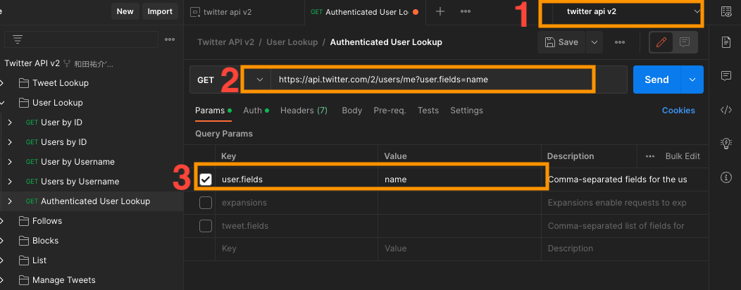Click the Import button
The image size is (741, 290).
coord(160,11)
